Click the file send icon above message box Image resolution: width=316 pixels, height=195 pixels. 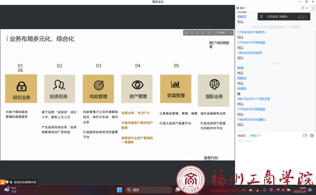pos(305,136)
